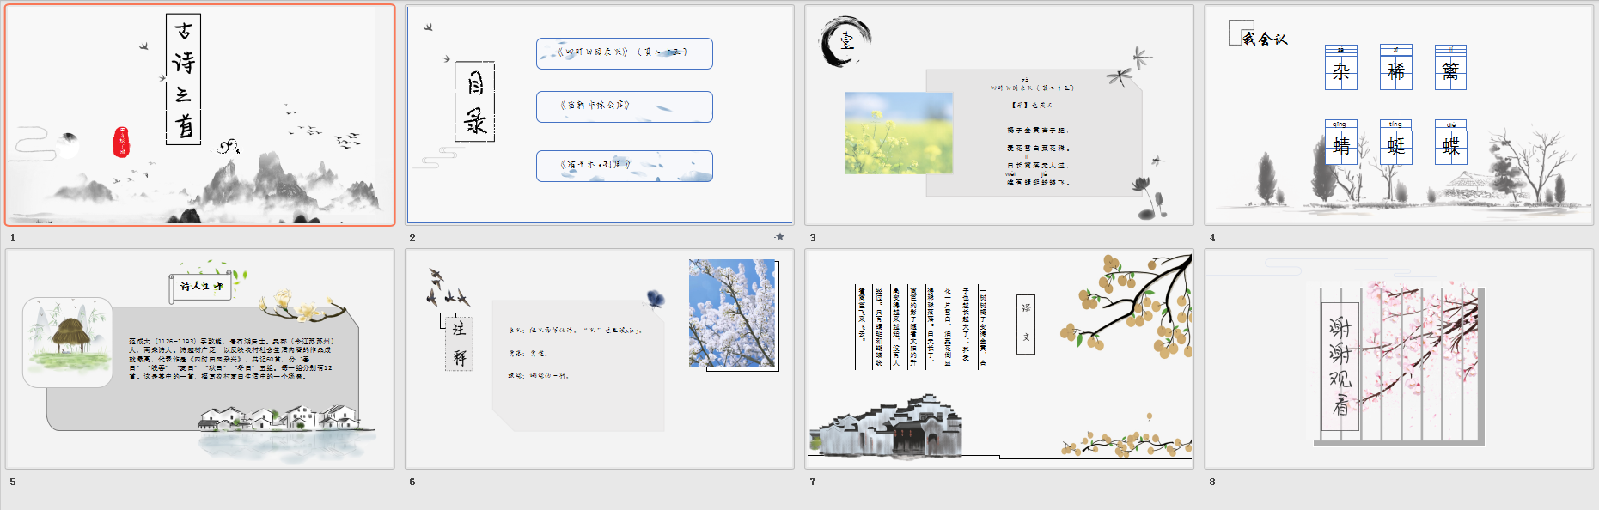Click slide number 1 label

(13, 238)
